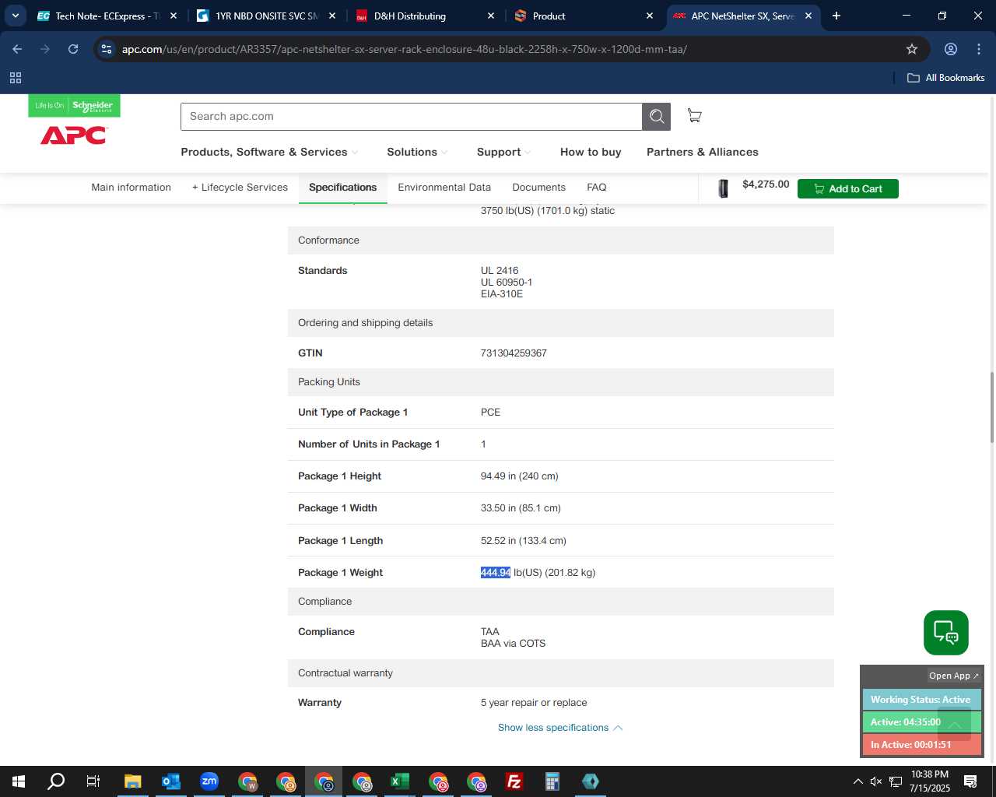This screenshot has width=996, height=797.
Task: Click the APC logo
Action: (x=74, y=135)
